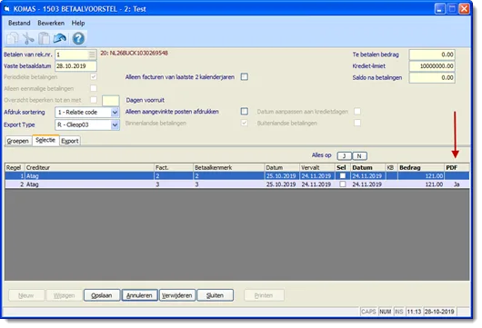482x328 pixels.
Task: Click the 11:13 time in status bar
Action: [x=414, y=312]
